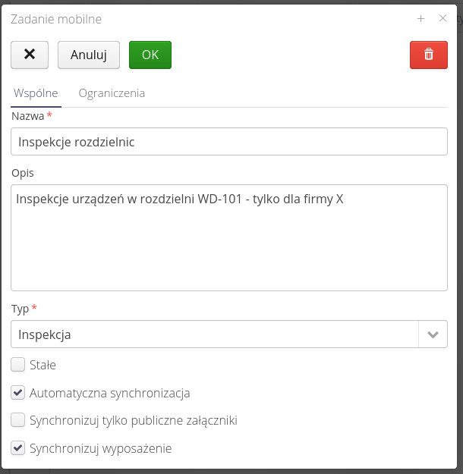Screen dimensions: 463x474
Task: Close the Zadanie mobilne dialog window
Action: pyautogui.click(x=443, y=19)
